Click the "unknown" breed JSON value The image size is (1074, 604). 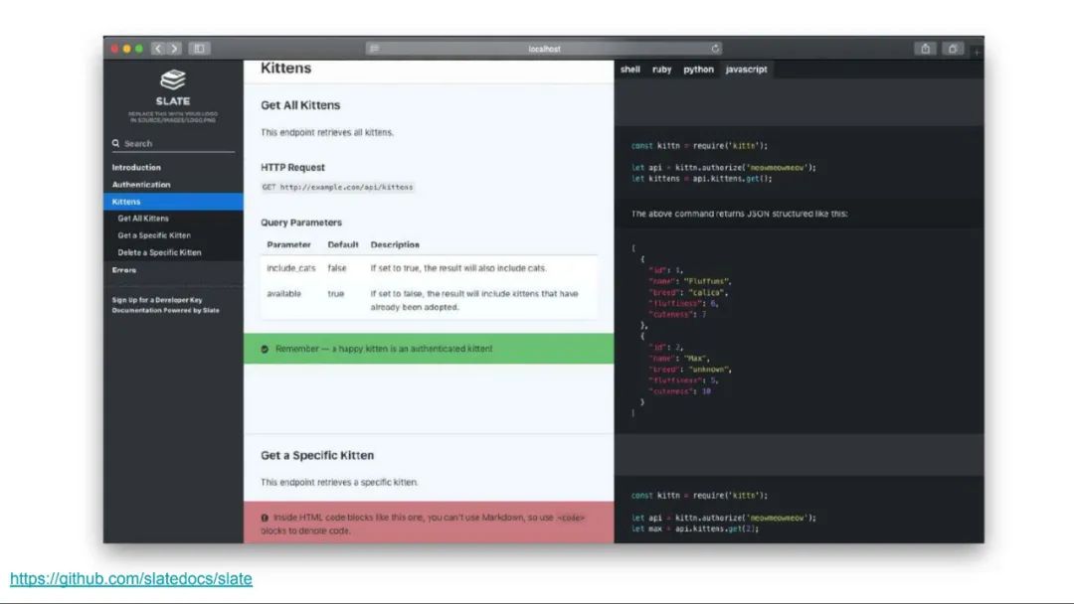pos(710,370)
